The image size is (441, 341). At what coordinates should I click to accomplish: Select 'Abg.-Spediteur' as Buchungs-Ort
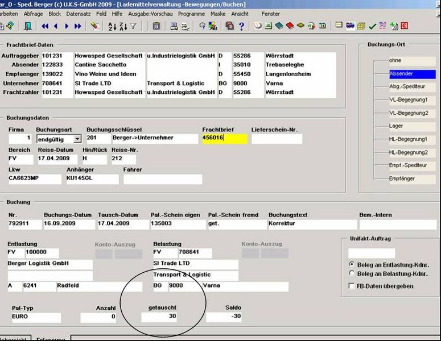point(413,86)
